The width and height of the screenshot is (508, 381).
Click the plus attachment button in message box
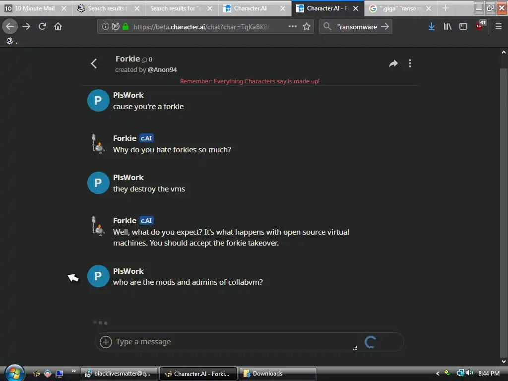(x=106, y=342)
